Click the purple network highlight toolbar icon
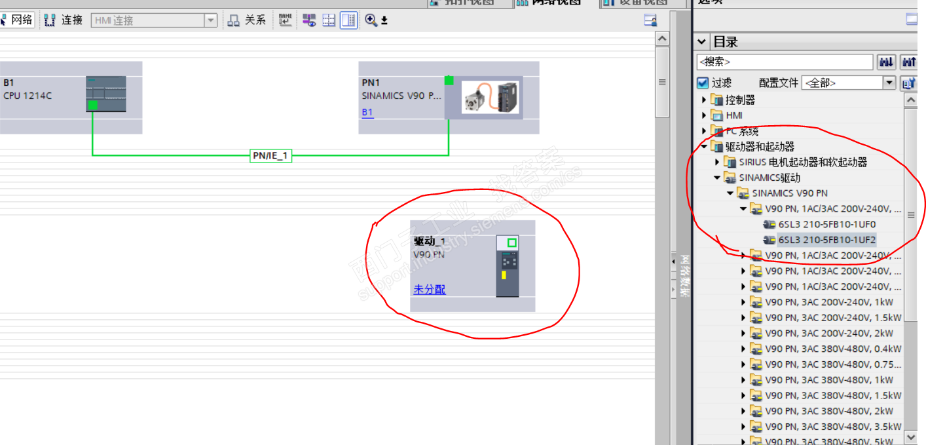Image resolution: width=926 pixels, height=445 pixels. pyautogui.click(x=309, y=20)
